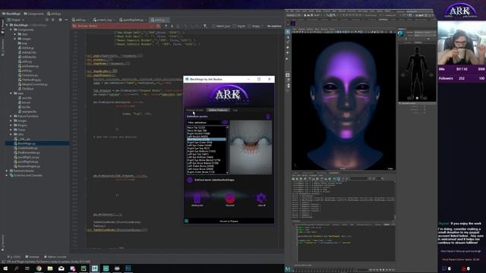Switch to Prepare Model tab in BlackMagic
Viewport: 486px width, 273px height.
(x=195, y=110)
